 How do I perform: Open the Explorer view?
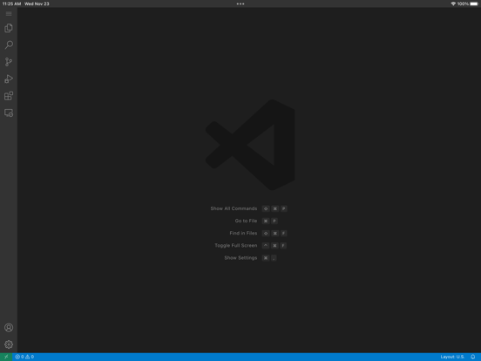click(x=9, y=28)
